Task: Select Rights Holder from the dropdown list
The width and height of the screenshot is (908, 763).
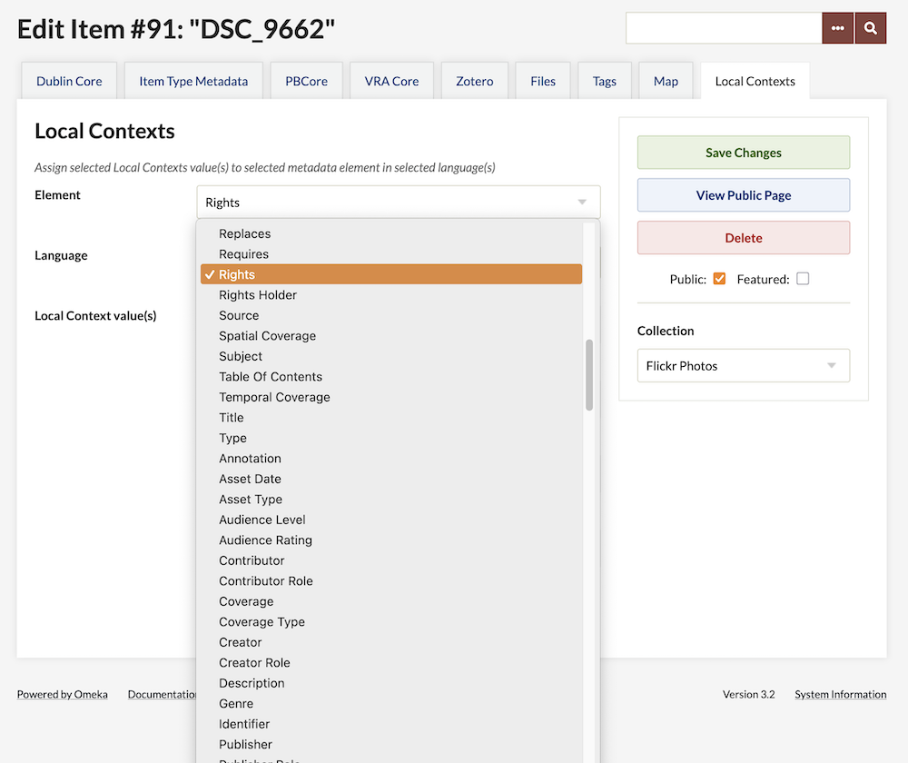Action: point(258,295)
